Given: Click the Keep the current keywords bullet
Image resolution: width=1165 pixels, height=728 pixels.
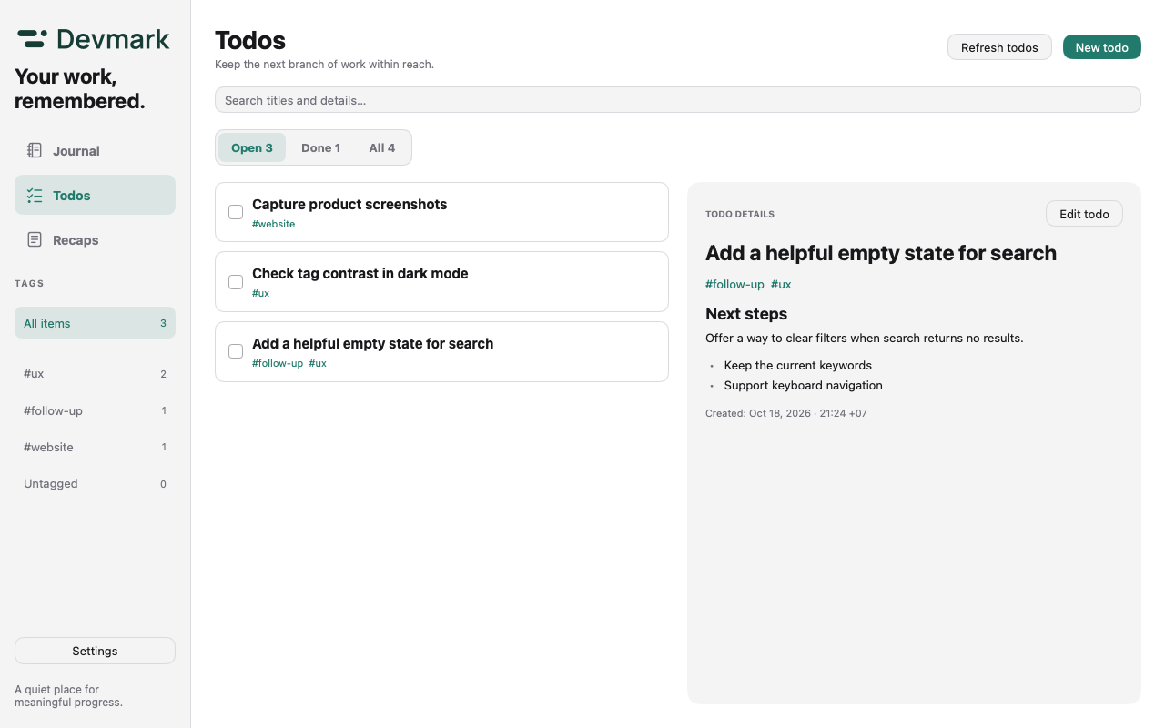Looking at the screenshot, I should tap(798, 365).
